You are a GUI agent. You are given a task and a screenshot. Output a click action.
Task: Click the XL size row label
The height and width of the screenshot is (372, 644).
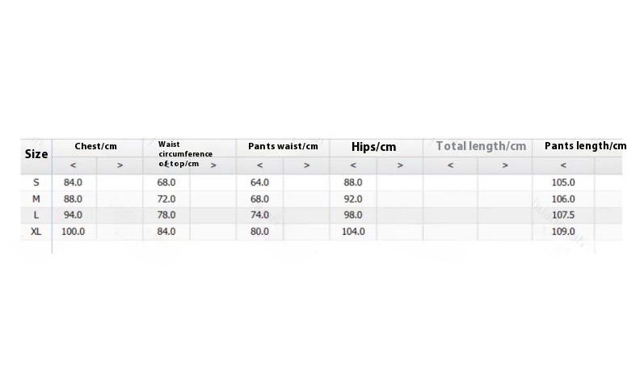(36, 232)
